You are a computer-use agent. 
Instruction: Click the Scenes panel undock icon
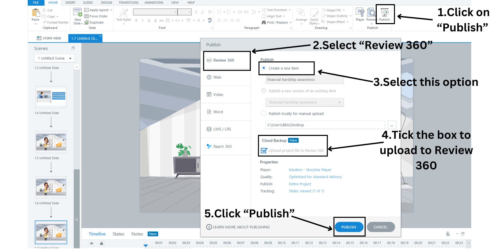point(73,48)
